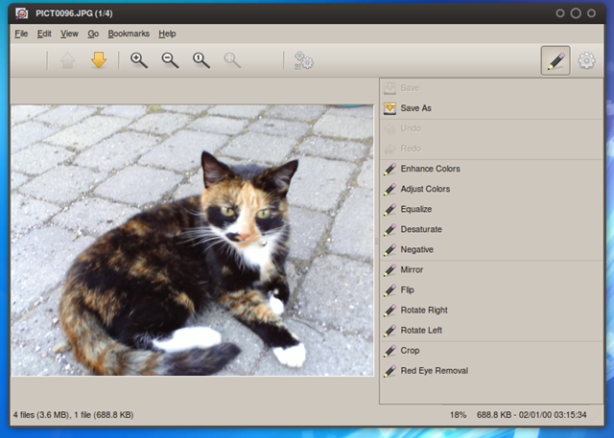The height and width of the screenshot is (438, 614).
Task: Click the Save As icon
Action: (x=390, y=108)
